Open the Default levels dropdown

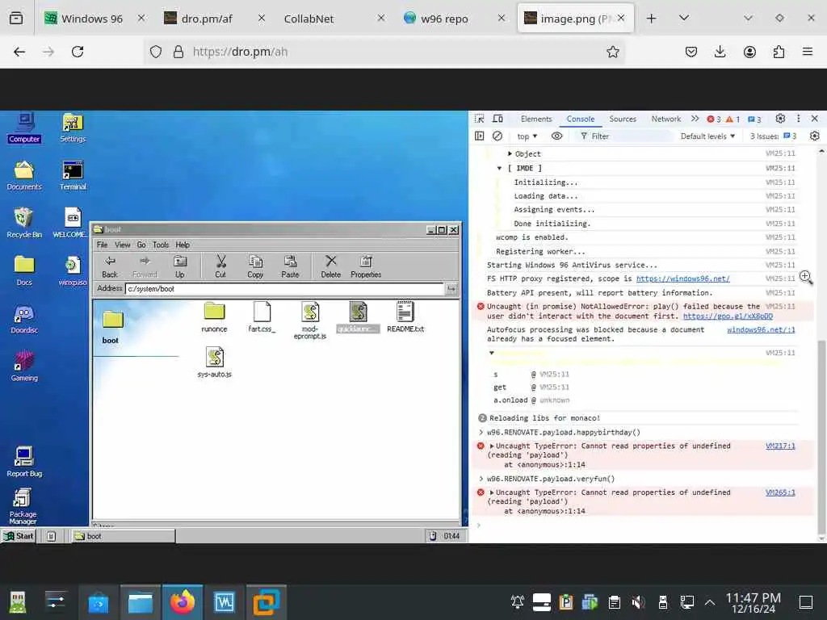[x=707, y=136]
